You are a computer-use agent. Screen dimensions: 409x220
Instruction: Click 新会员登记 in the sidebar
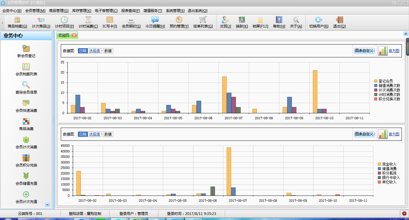[x=26, y=49]
